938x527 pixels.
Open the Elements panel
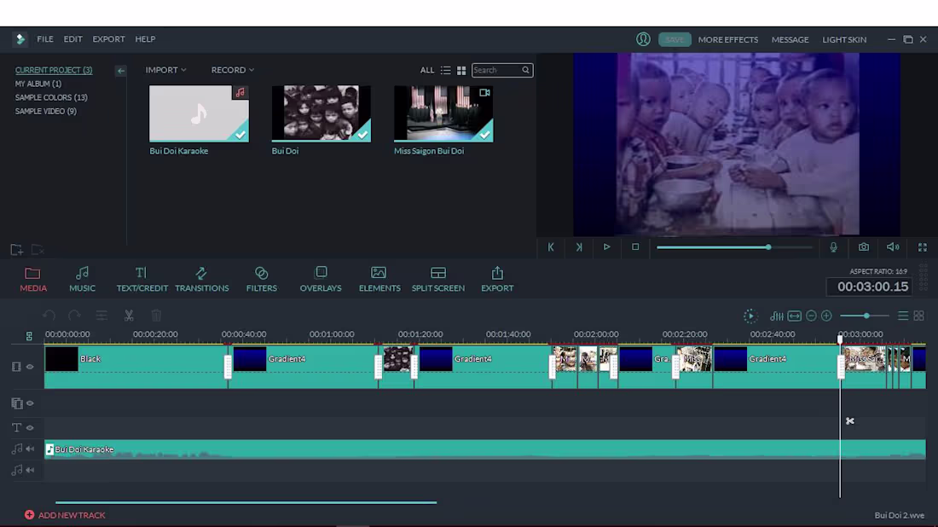tap(379, 277)
